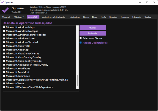
Task: Tick the Microsoft.YourPhone checkbox
Action: (4, 68)
